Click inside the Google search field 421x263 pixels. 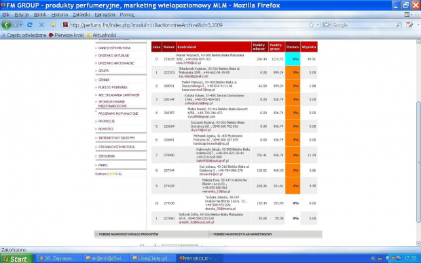pos(363,25)
